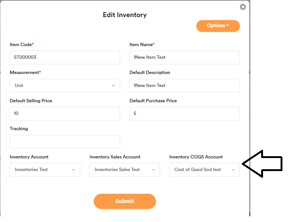The height and width of the screenshot is (222, 294).
Task: Click the Tracking field label
Action: tap(19, 129)
